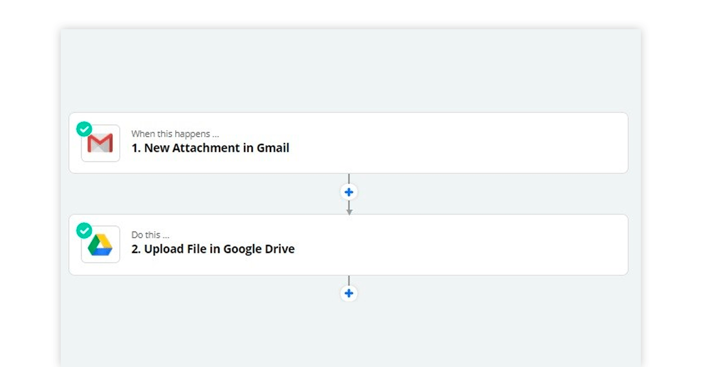
Task: Click the "2. Upload File in Google Drive" title
Action: point(213,249)
